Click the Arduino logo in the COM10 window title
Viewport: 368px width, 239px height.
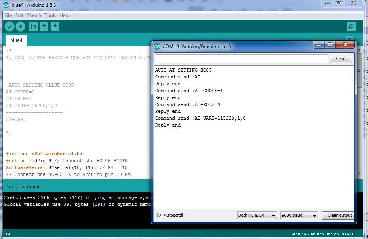(157, 47)
